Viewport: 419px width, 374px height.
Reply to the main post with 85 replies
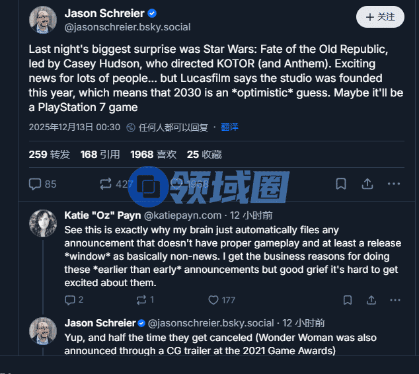(x=43, y=184)
